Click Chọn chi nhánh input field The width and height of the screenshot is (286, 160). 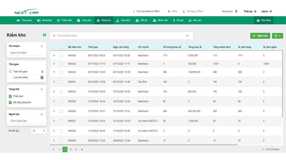click(x=26, y=53)
